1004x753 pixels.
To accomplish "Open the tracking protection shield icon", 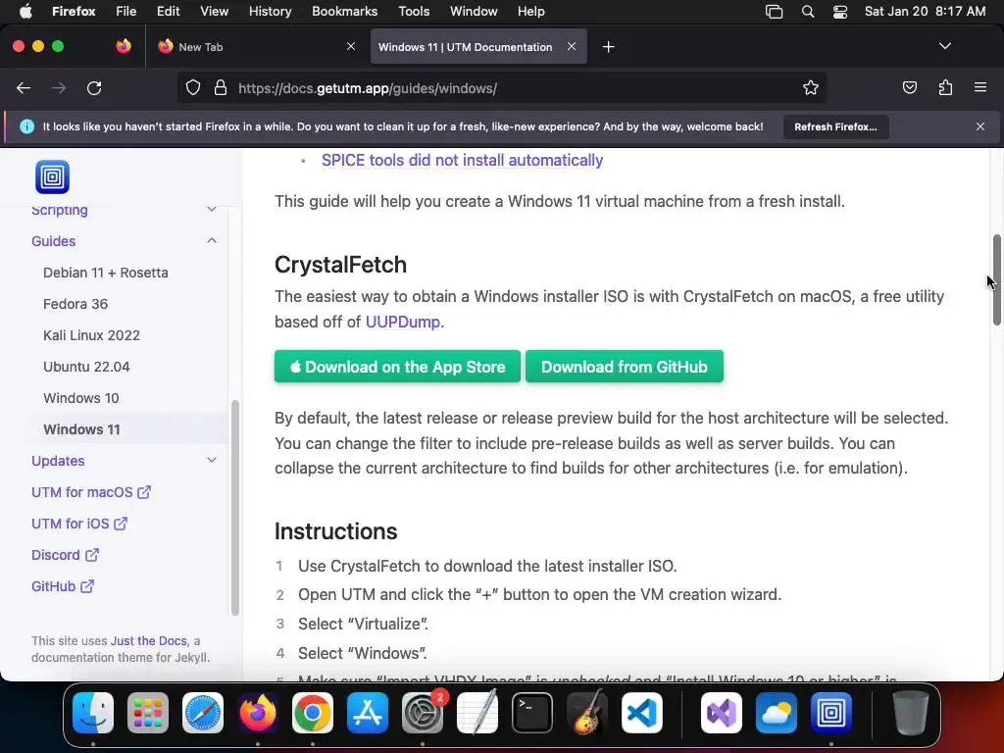I will point(193,87).
